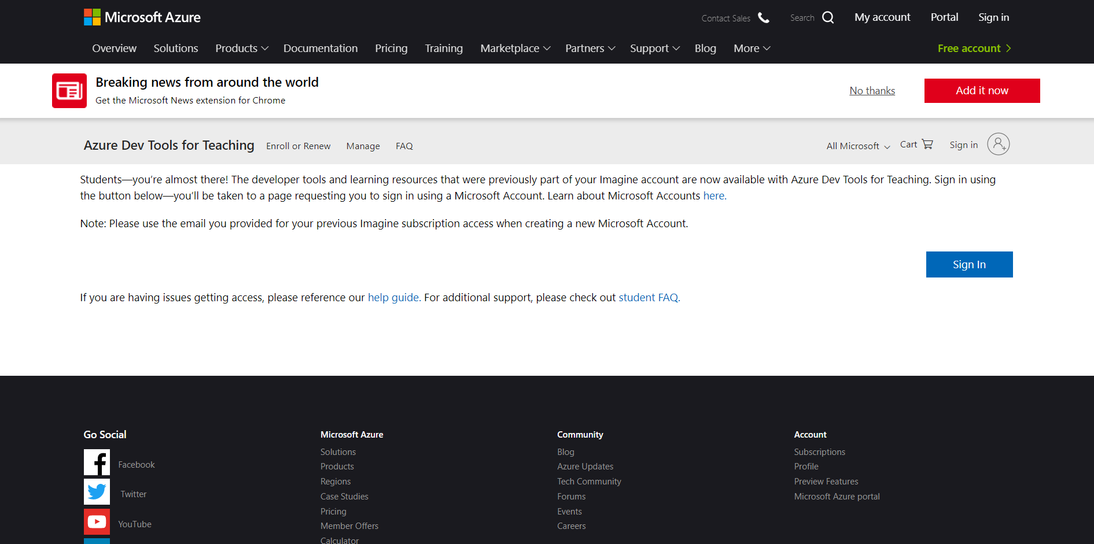Image resolution: width=1094 pixels, height=544 pixels.
Task: Select Manage in sub navigation
Action: [x=363, y=146]
